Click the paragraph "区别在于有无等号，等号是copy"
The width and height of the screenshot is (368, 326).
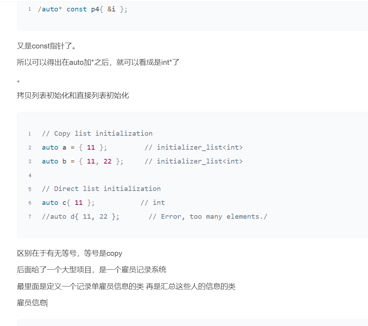(70, 253)
